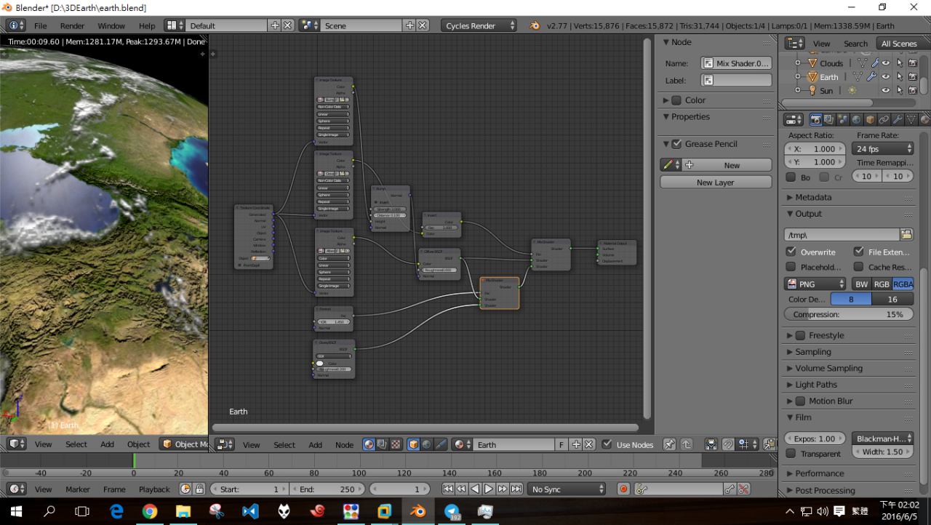931x525 pixels.
Task: Select the world shader type icon
Action: click(426, 444)
